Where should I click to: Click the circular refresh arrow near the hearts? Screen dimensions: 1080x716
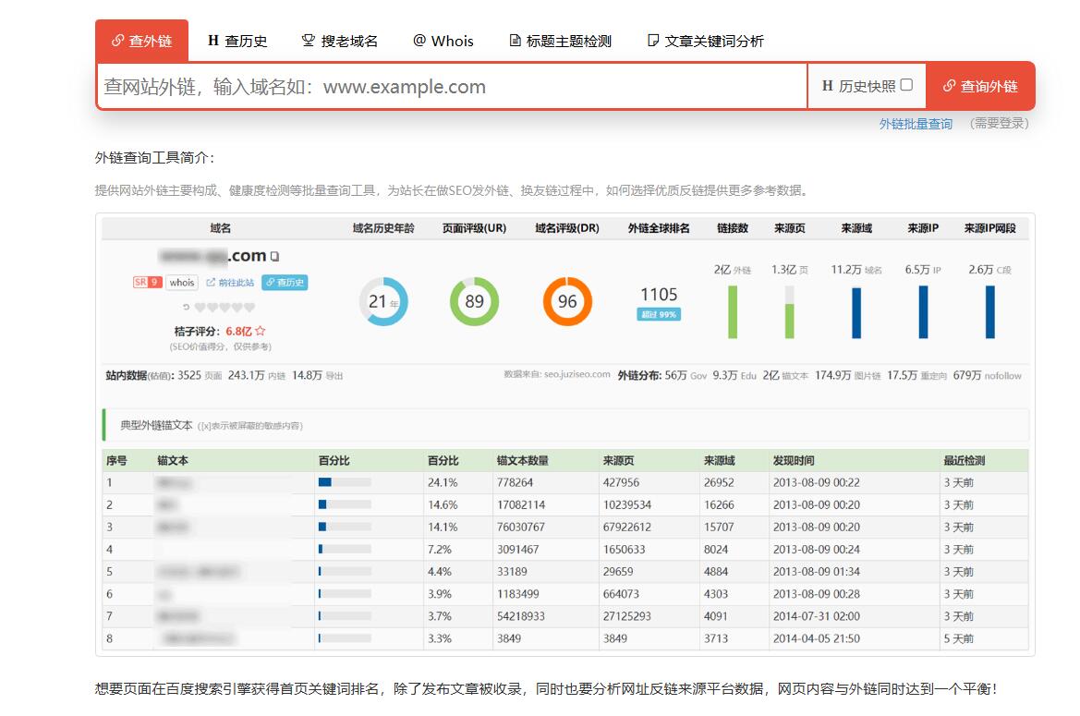187,307
